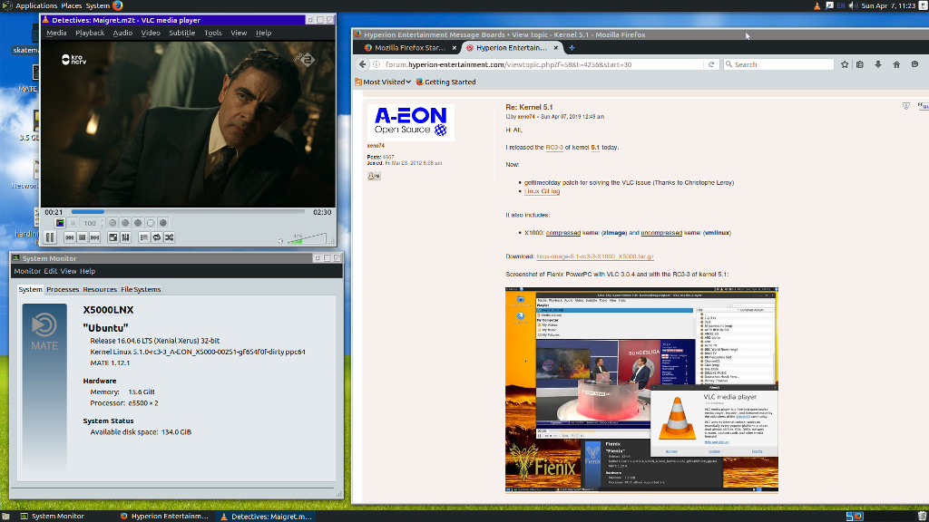
Task: Skip to next media in VLC
Action: pos(94,237)
